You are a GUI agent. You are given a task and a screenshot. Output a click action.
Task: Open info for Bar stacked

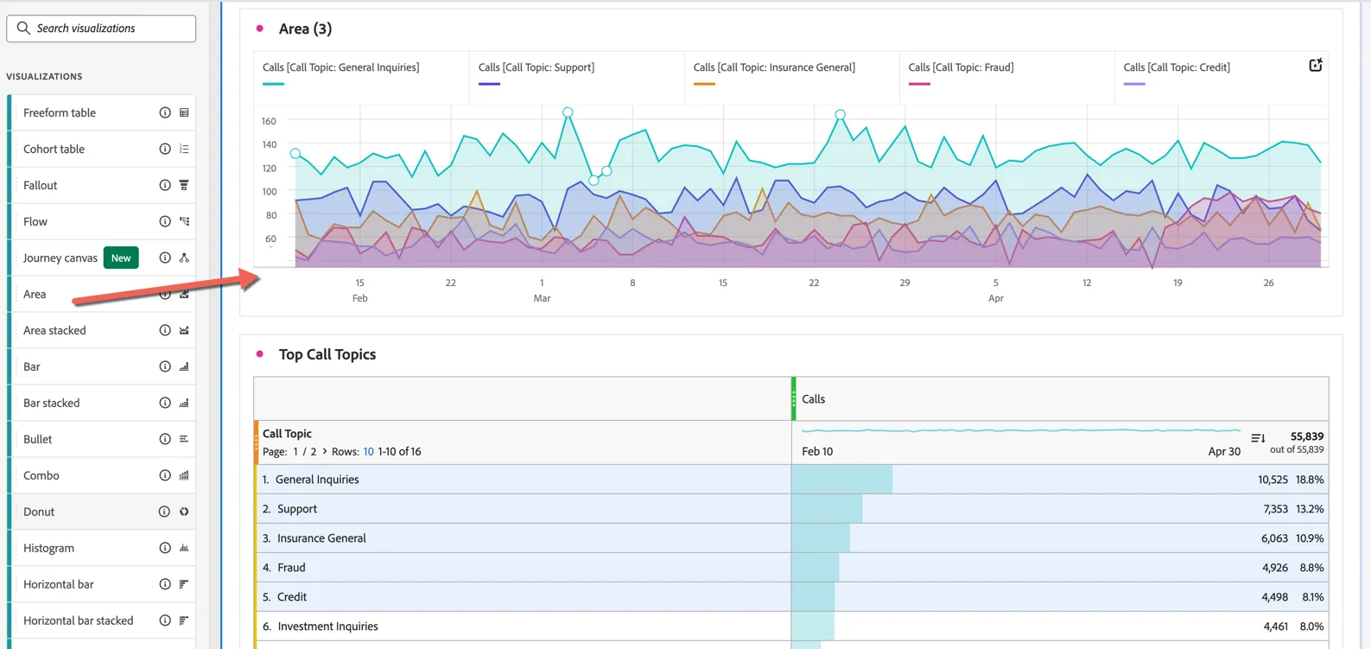[165, 403]
